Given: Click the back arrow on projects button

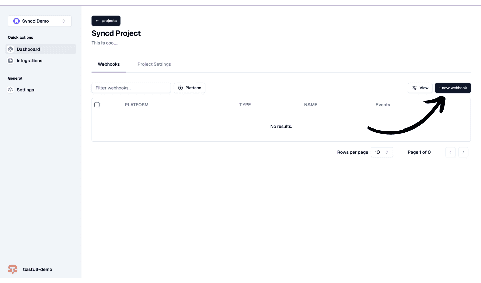Looking at the screenshot, I should click(97, 21).
